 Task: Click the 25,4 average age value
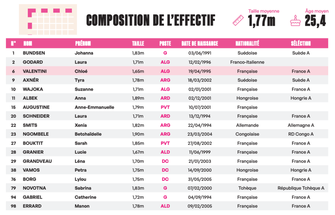(315, 21)
